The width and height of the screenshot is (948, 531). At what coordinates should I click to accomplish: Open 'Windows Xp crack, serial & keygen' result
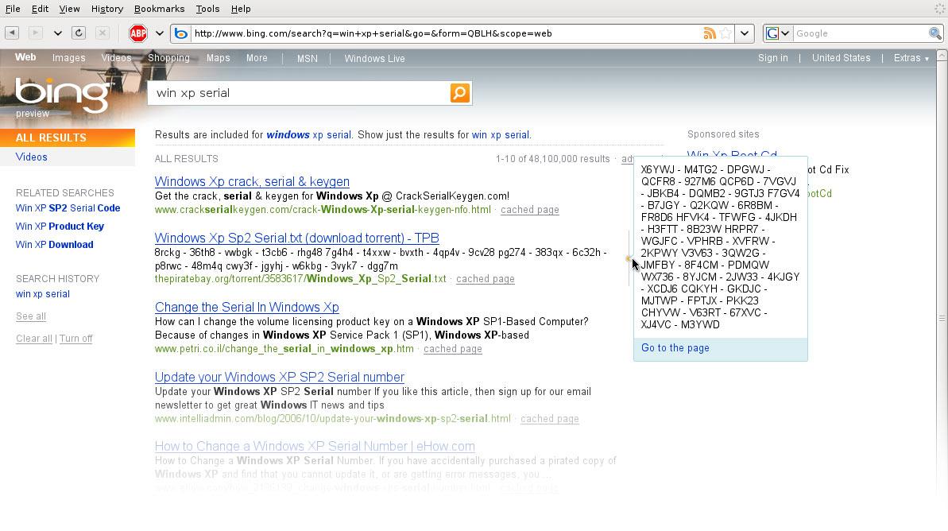coord(252,182)
